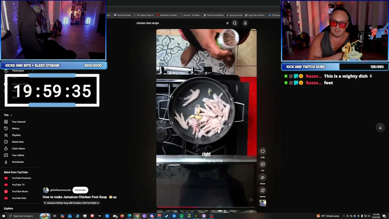Viewport: 389px width, 219px height.
Task: Open the taskbar clock and calendar
Action: point(376,216)
